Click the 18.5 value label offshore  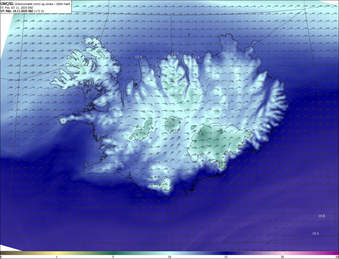315,233
